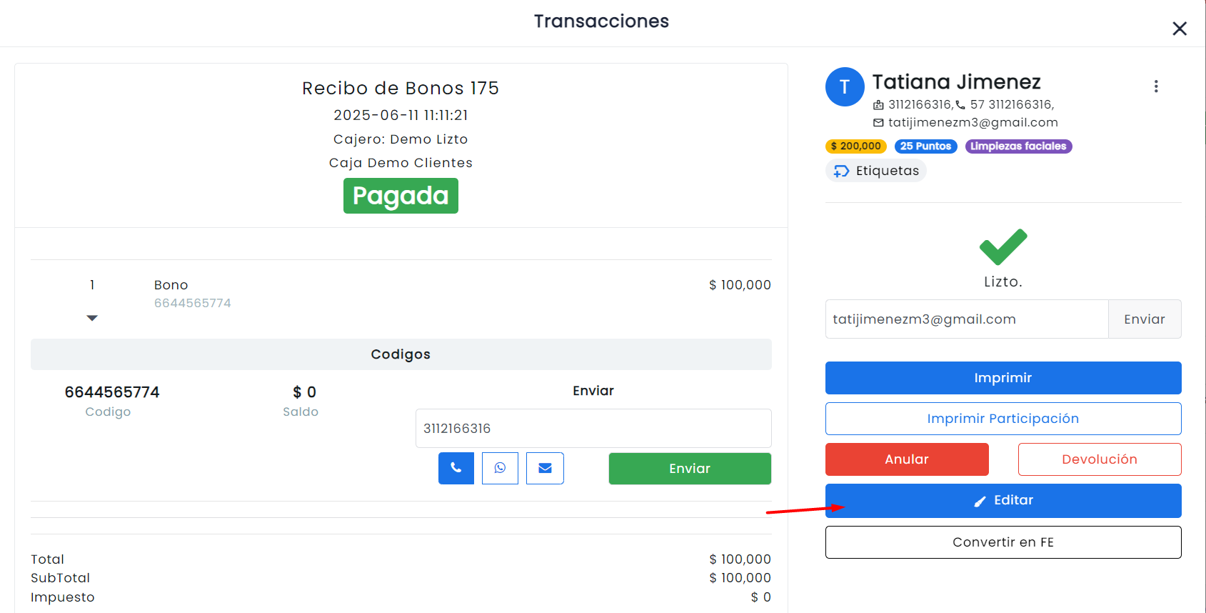Start a Devolución refund
Image resolution: width=1206 pixels, height=613 pixels.
(x=1100, y=459)
